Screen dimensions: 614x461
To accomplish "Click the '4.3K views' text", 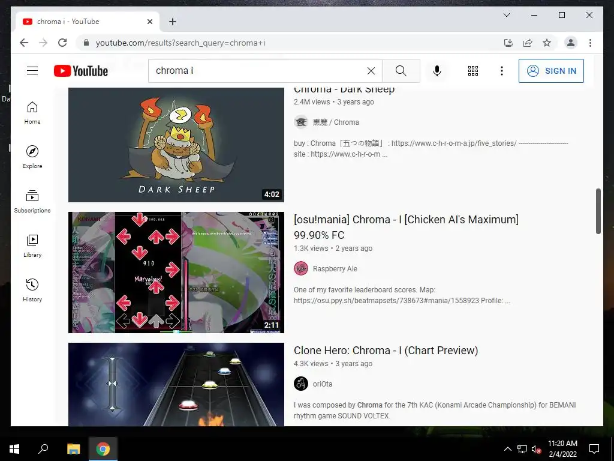I will click(x=311, y=364).
